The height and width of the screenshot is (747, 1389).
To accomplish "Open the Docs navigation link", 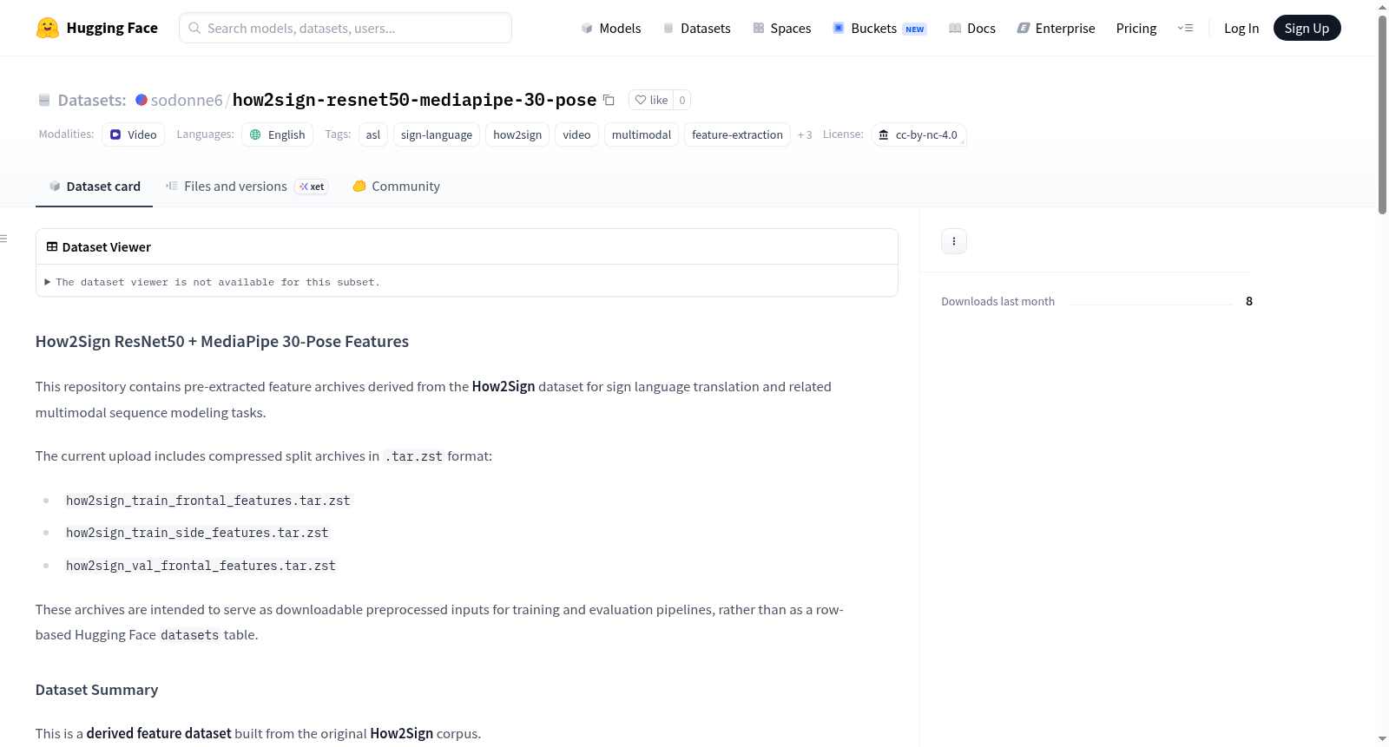I will [x=972, y=28].
